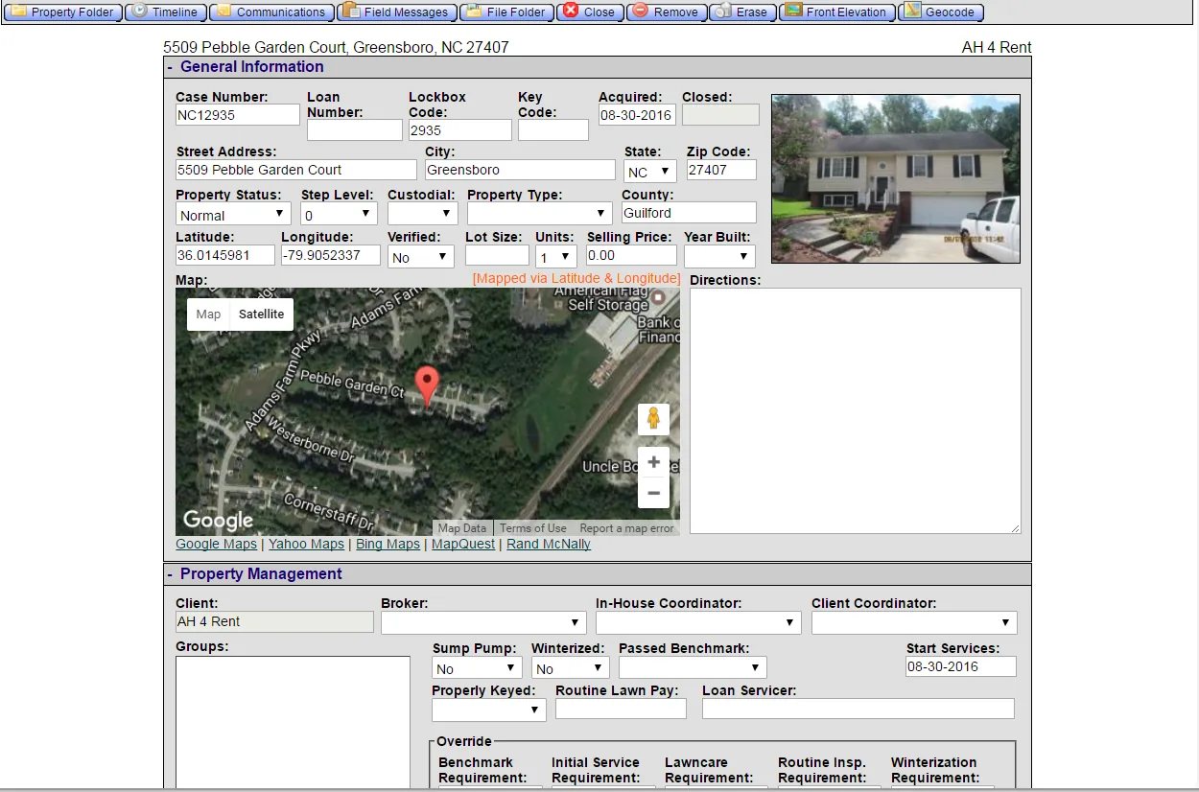Click Terms of Use on the map
The image size is (1199, 792).
533,528
